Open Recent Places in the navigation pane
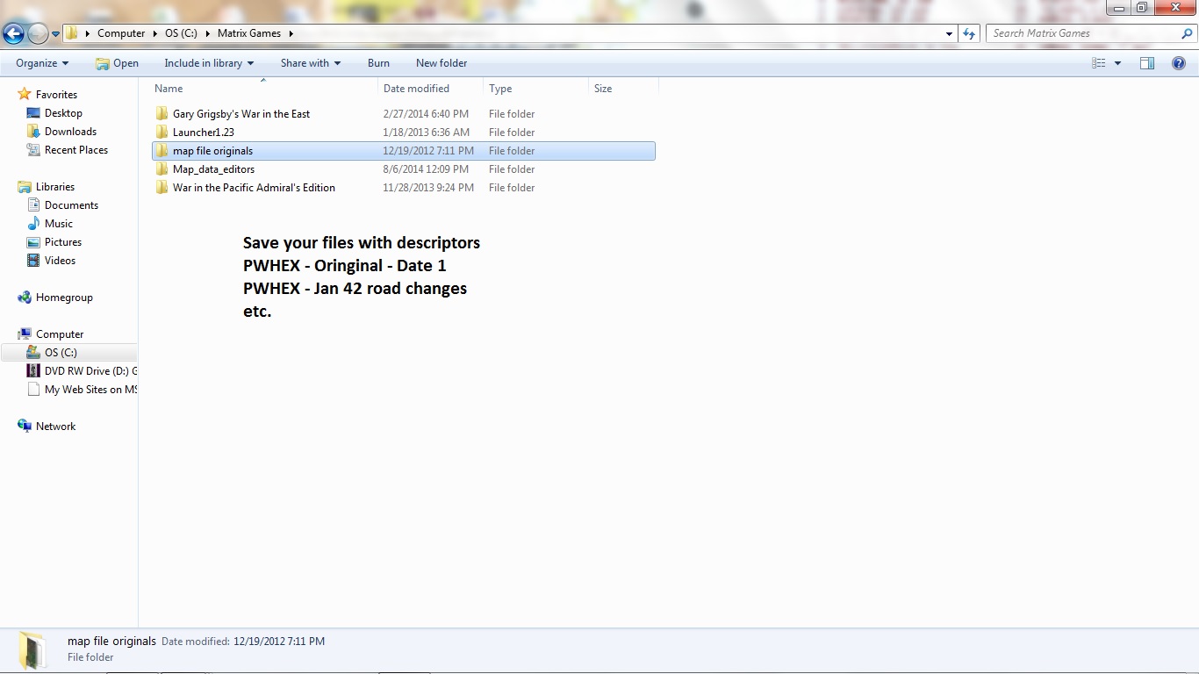 pyautogui.click(x=76, y=150)
